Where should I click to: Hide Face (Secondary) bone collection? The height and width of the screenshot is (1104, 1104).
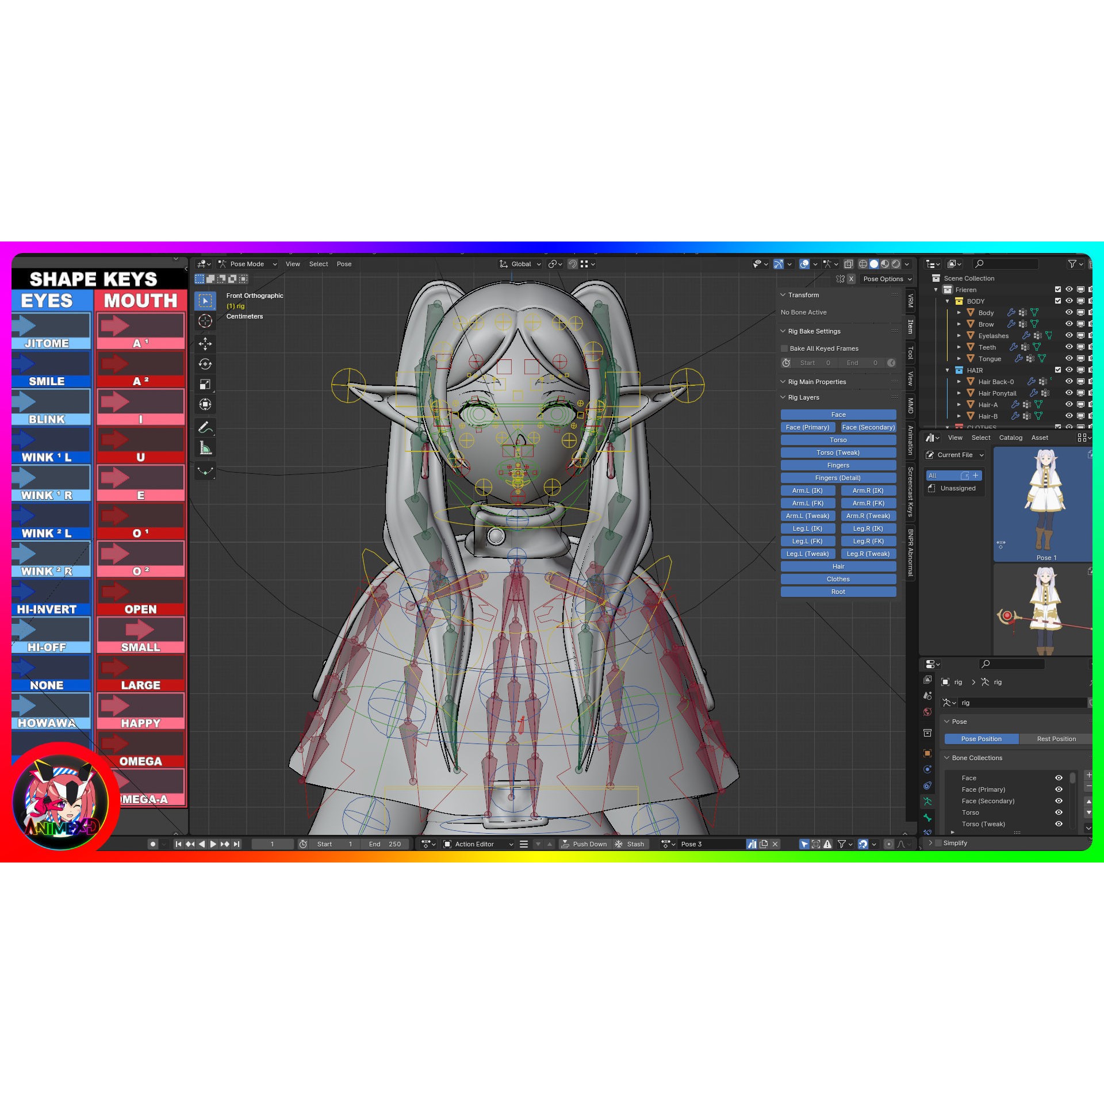point(1059,801)
